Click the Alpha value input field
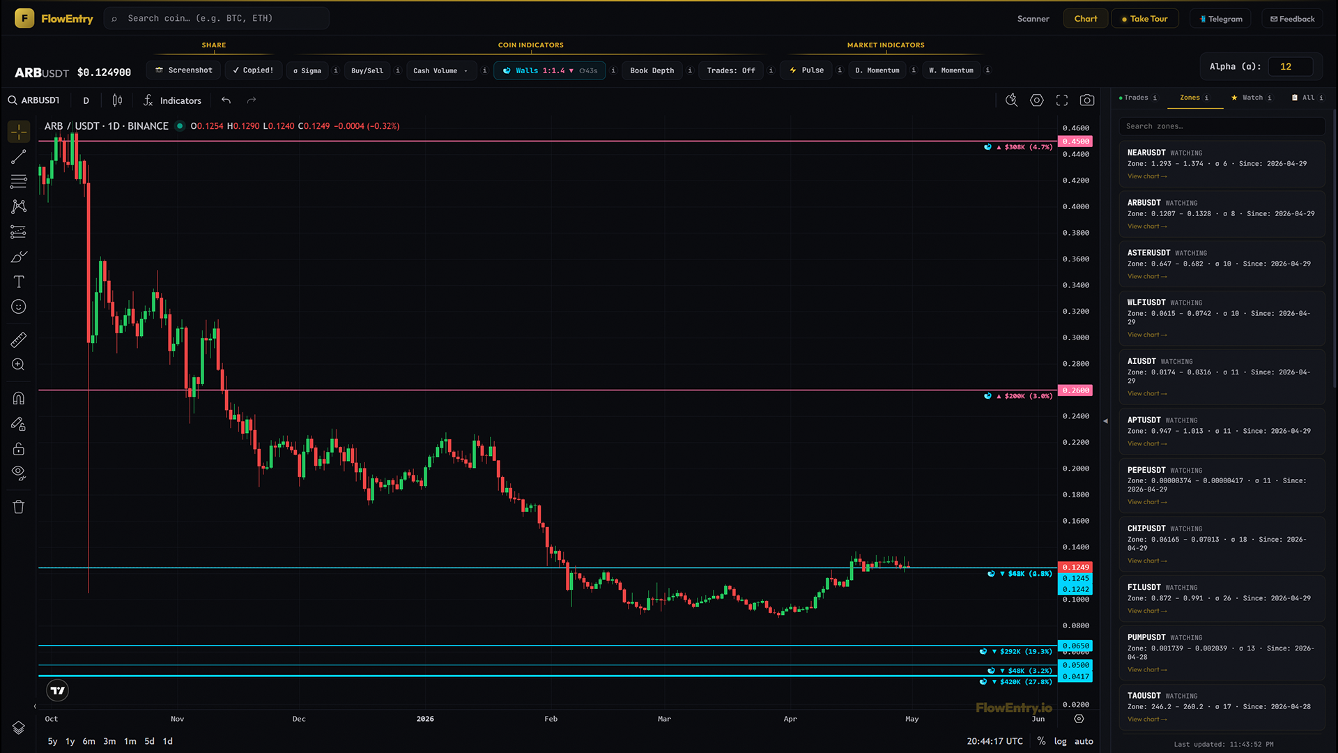 (x=1291, y=67)
